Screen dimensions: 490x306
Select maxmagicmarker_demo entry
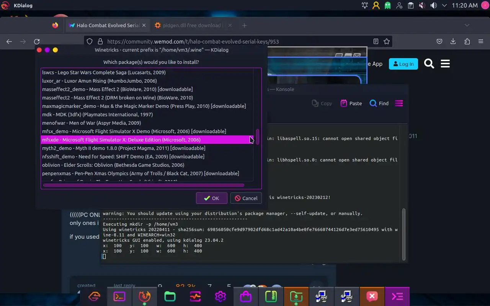[147, 106]
